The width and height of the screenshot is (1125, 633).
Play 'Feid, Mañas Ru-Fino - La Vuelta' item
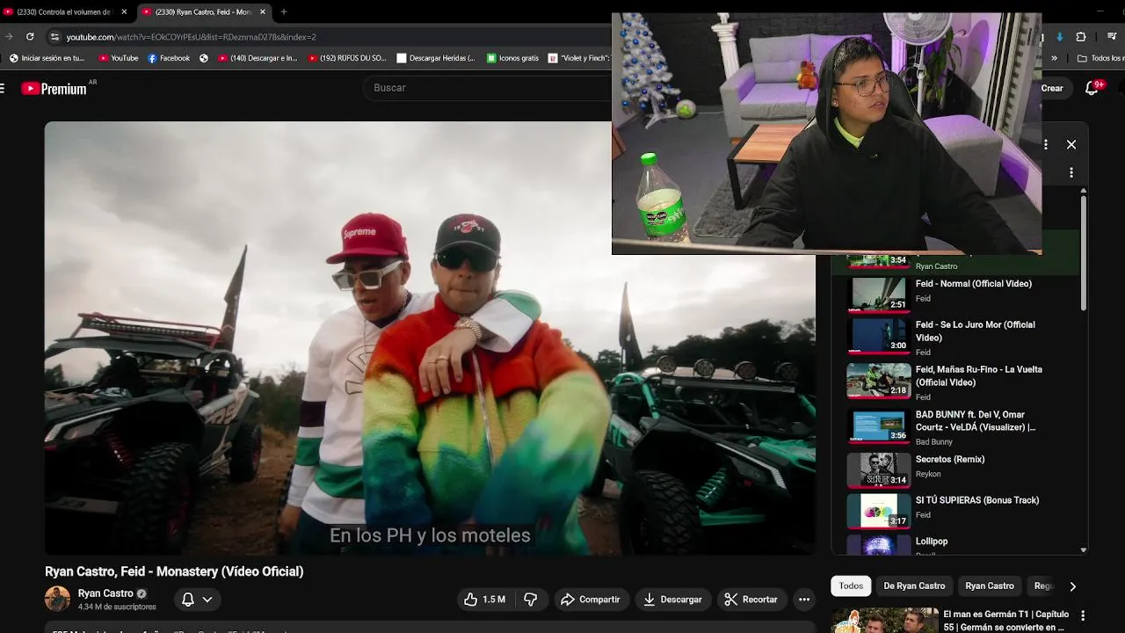978,375
